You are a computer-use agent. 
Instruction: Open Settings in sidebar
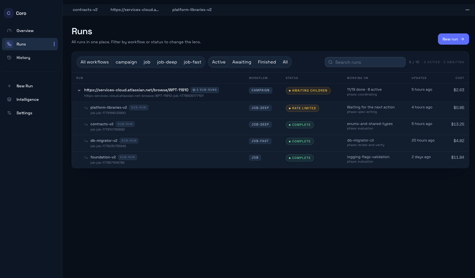(30, 113)
